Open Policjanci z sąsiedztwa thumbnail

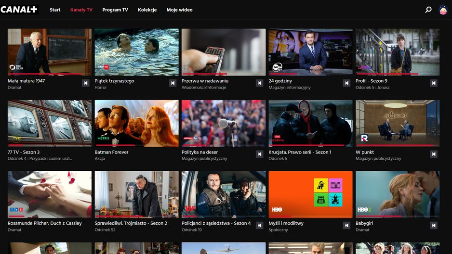(224, 194)
